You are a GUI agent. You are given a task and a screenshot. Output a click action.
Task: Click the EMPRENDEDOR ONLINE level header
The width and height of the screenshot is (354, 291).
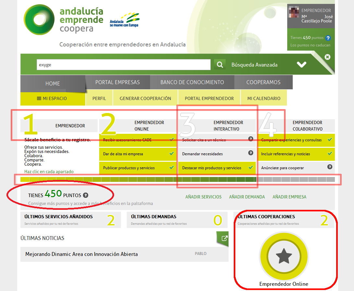coord(138,126)
